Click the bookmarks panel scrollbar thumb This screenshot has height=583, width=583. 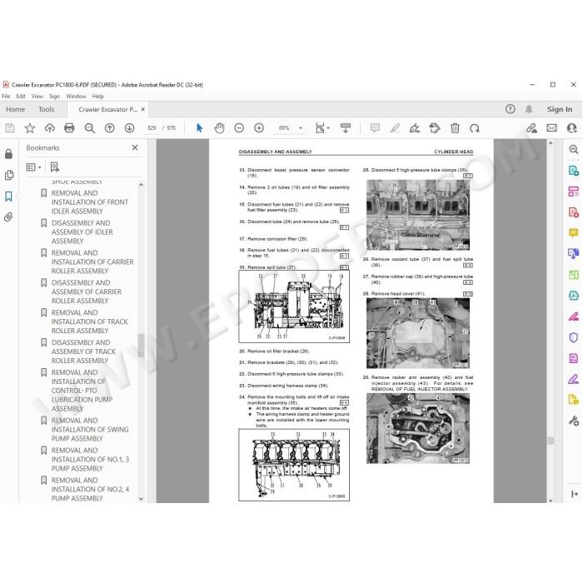coord(141,346)
